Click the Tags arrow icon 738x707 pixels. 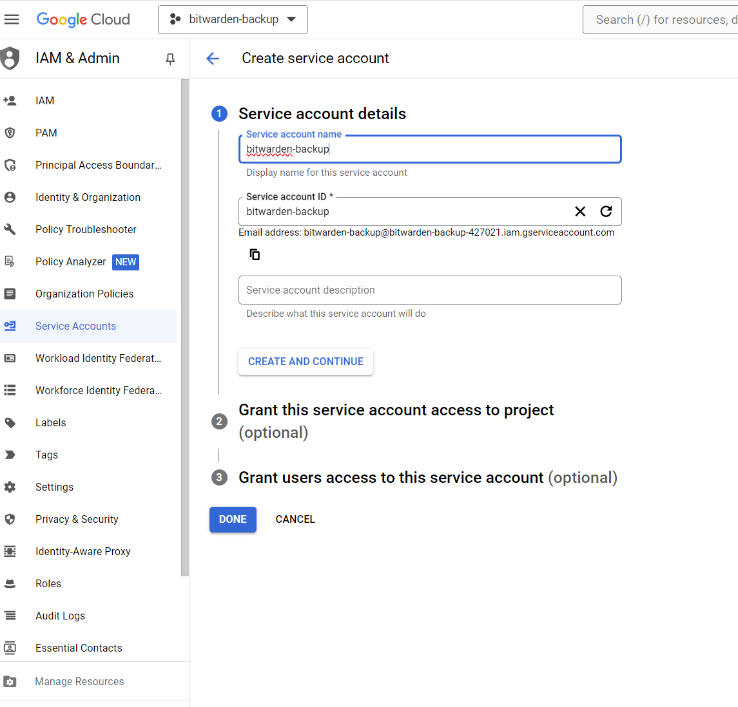[10, 455]
